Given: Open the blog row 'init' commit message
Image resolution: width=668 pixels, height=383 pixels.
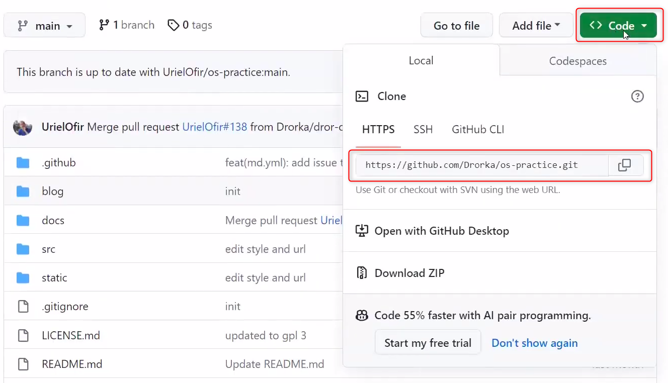Looking at the screenshot, I should (x=233, y=191).
